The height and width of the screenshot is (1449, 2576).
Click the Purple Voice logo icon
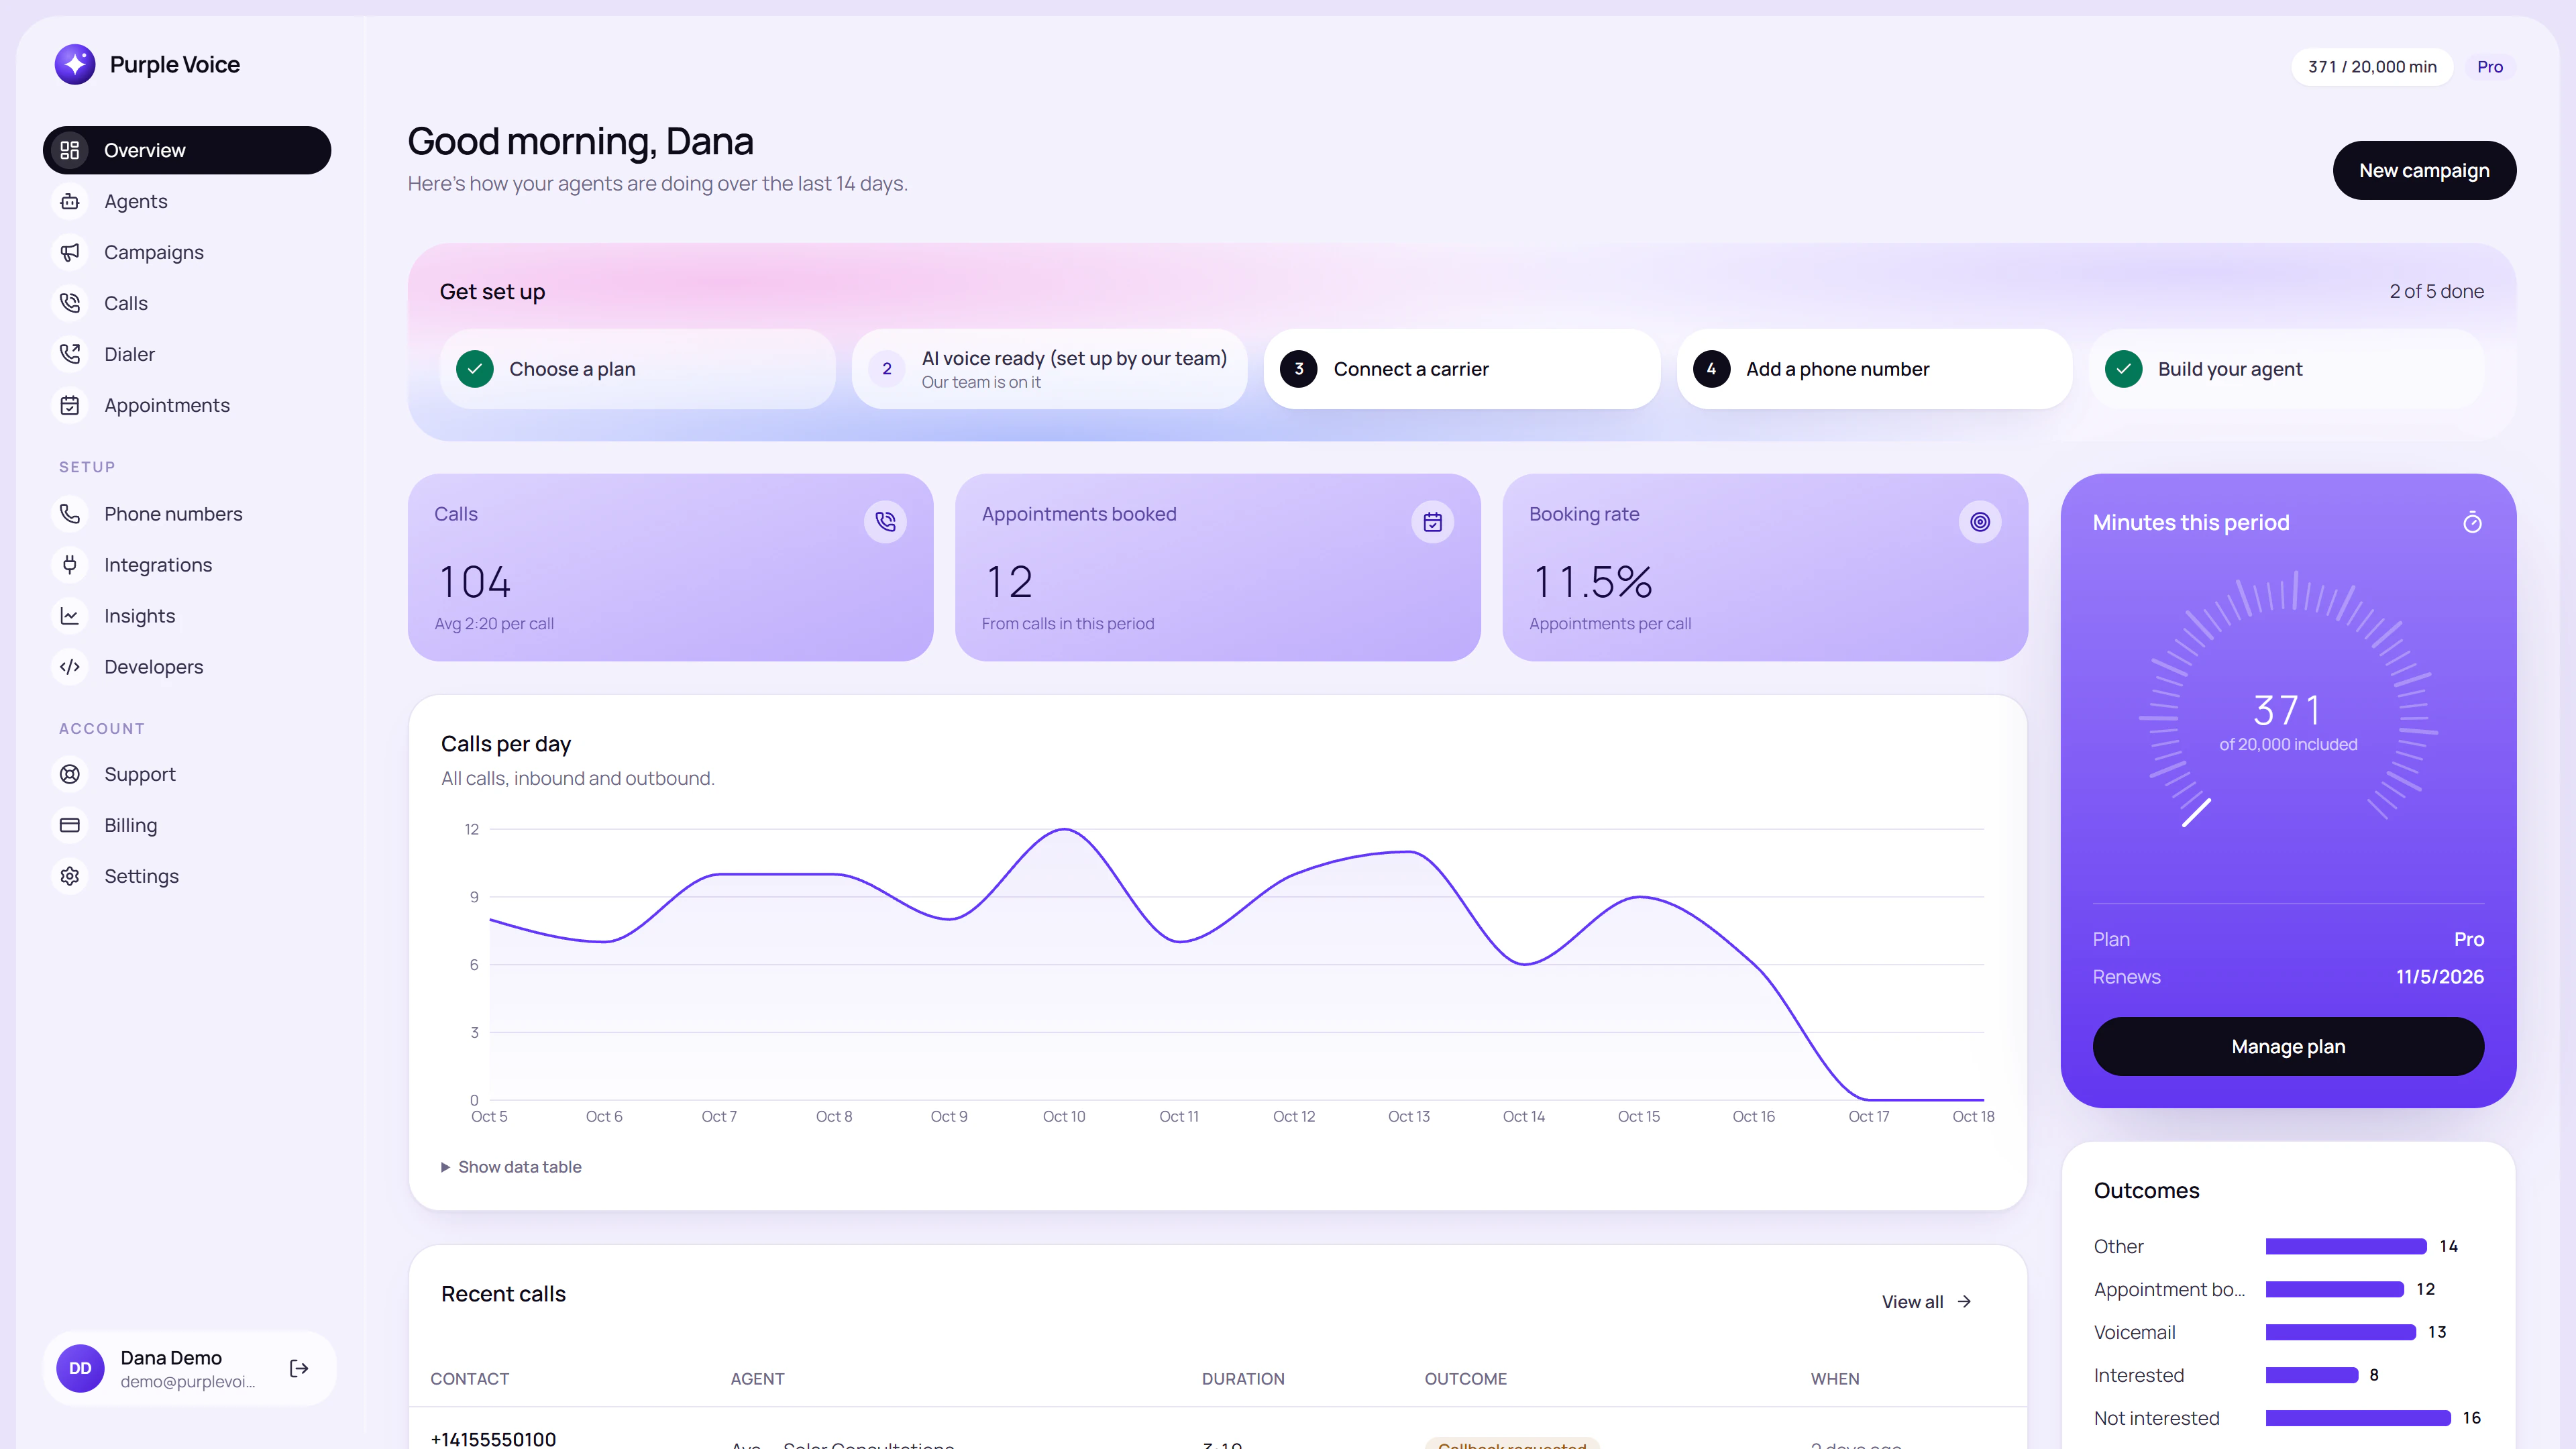[75, 64]
